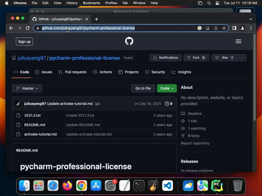262x196 pixels.
Task: Open Visual Studio Code from Dock
Action: (x=168, y=186)
